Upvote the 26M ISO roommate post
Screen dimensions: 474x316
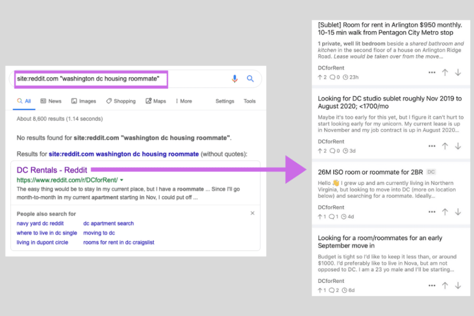coord(445,212)
